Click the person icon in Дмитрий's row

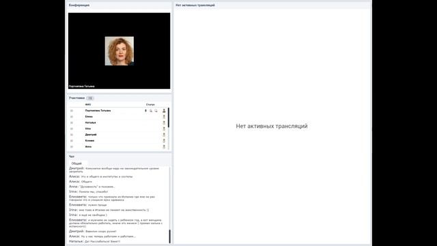[164, 135]
